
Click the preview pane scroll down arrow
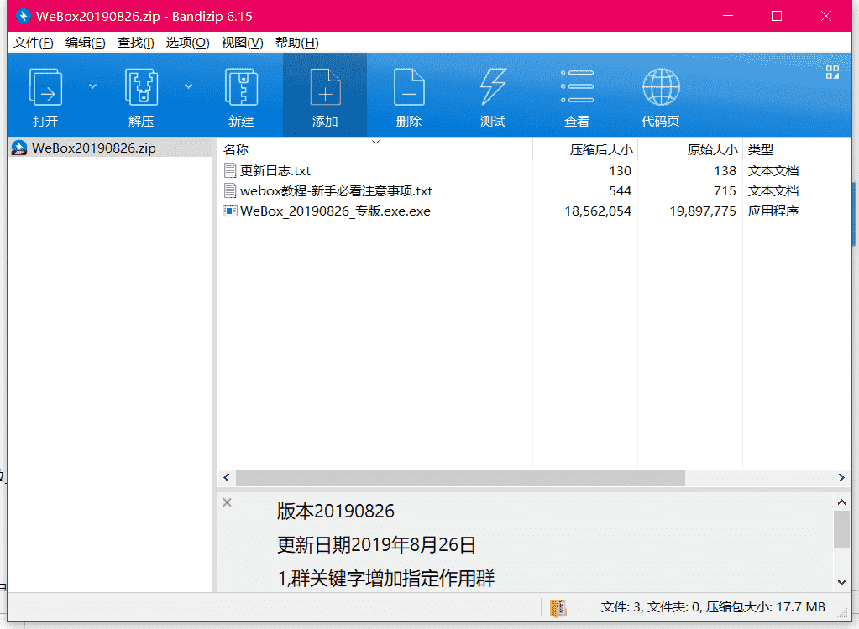[841, 583]
